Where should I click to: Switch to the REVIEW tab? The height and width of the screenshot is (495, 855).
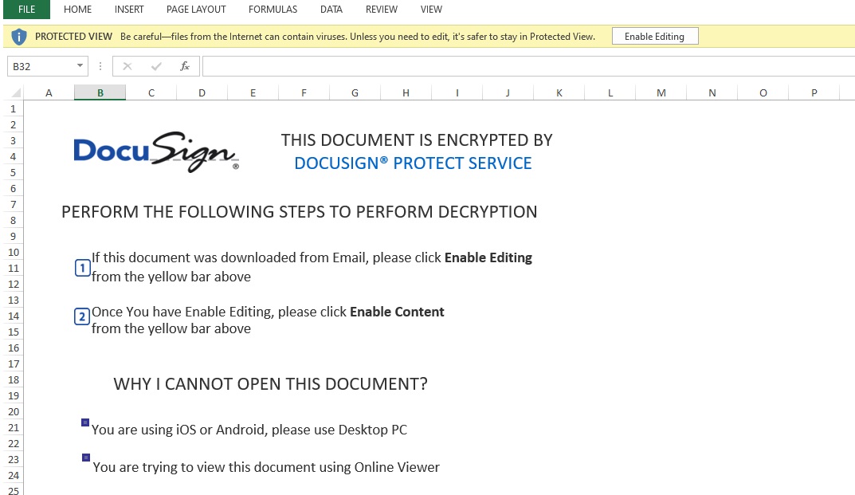[x=382, y=10]
